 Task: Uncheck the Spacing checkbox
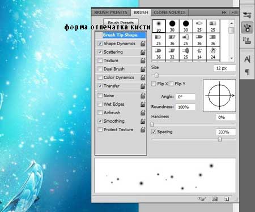(x=154, y=132)
